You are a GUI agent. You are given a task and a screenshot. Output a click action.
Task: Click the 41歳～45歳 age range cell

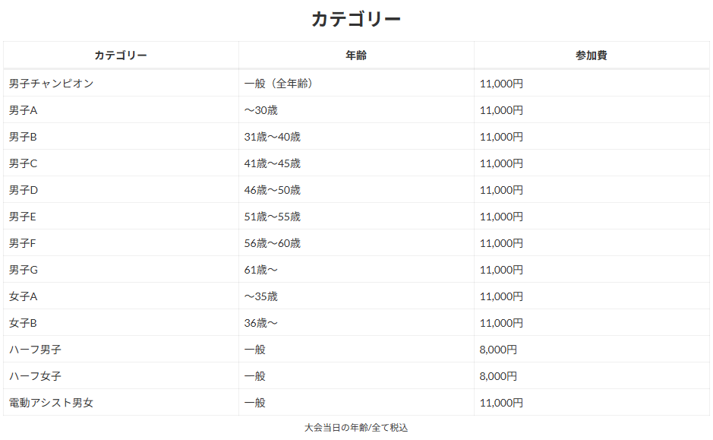tap(272, 163)
